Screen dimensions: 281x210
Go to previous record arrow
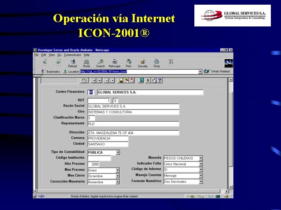point(107,80)
